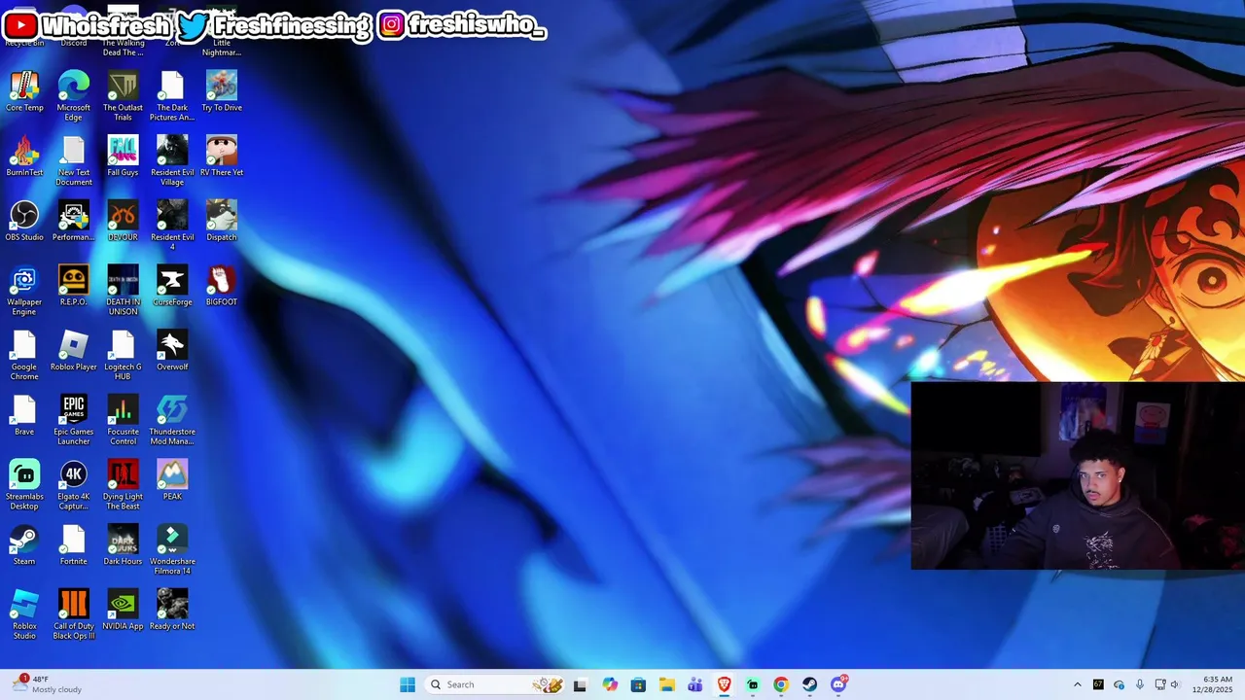Open the 48°F weather widget
This screenshot has height=700, width=1245.
[x=49, y=684]
